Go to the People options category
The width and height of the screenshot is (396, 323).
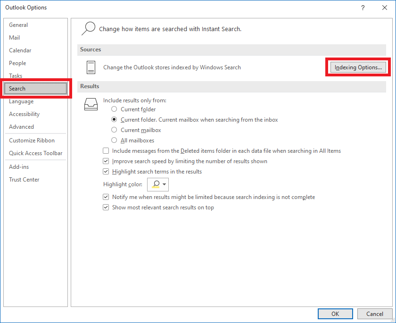click(x=36, y=63)
